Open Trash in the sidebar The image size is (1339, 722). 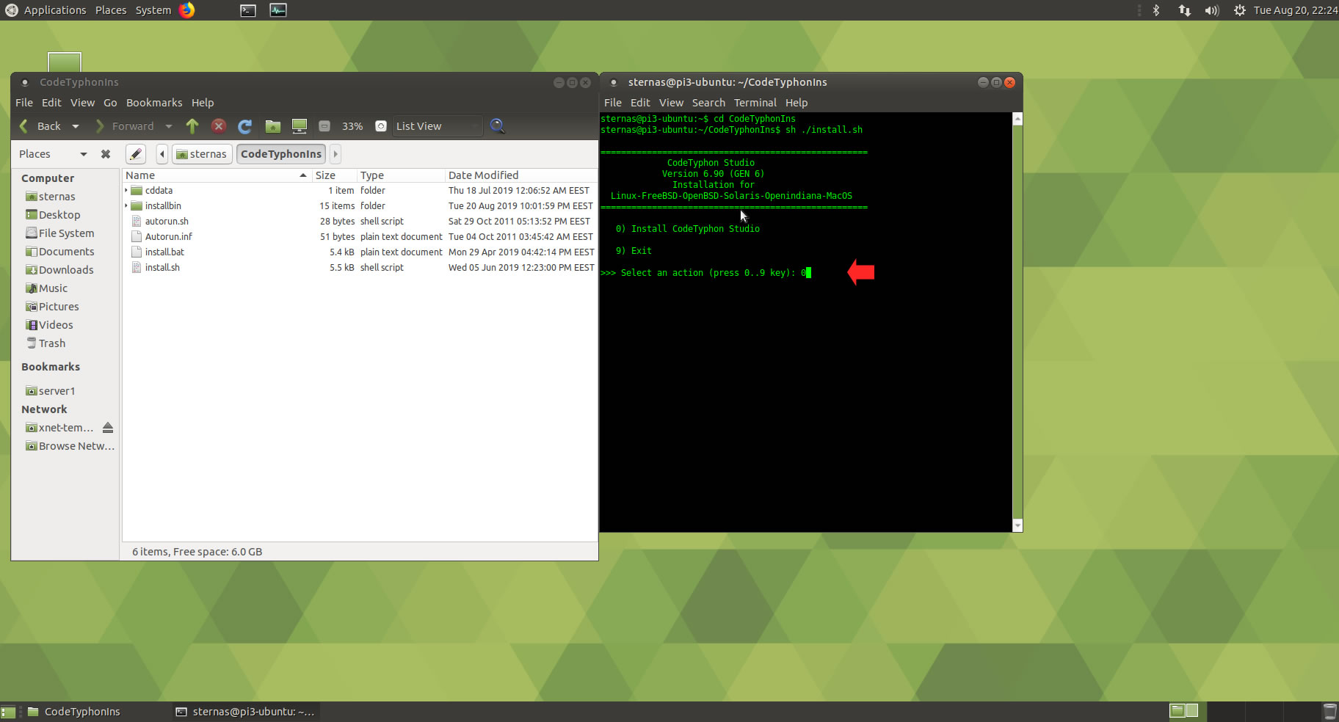click(51, 343)
